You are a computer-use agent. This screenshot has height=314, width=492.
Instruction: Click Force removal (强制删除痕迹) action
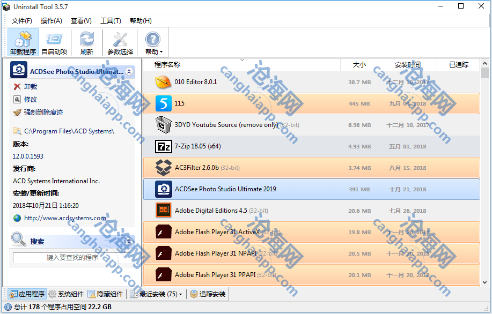(x=43, y=113)
